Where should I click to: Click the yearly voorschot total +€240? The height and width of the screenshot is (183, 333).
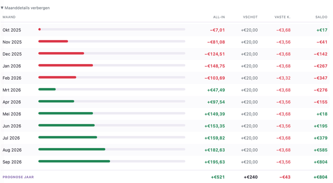tap(251, 177)
